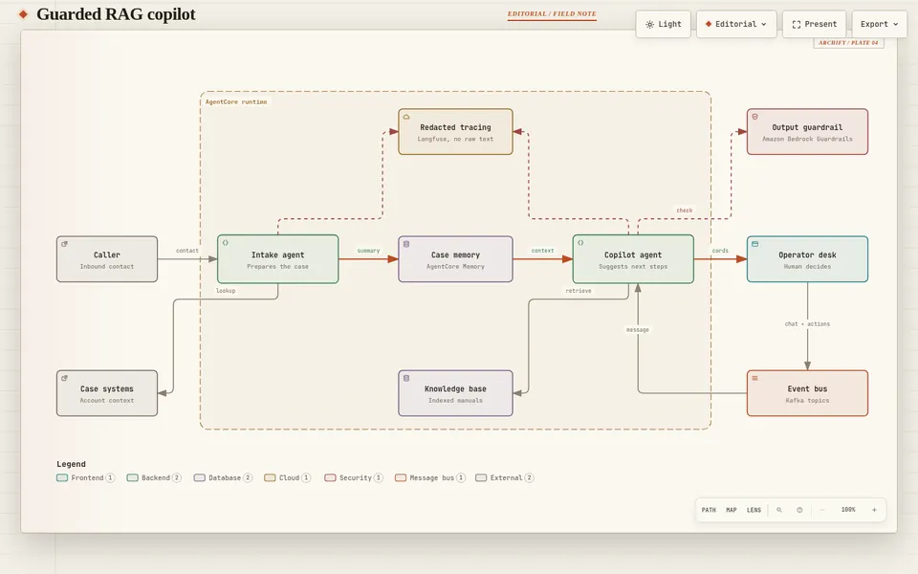Click the Event bus queue icon
This screenshot has width=918, height=574.
coord(754,378)
